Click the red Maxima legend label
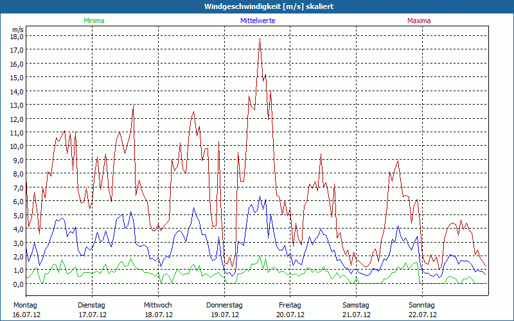 [x=419, y=21]
